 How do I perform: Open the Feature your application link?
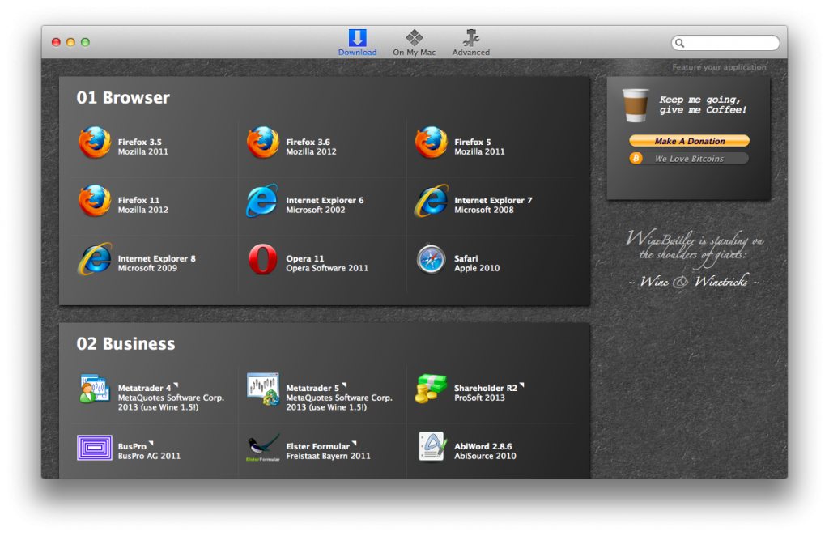[x=719, y=68]
